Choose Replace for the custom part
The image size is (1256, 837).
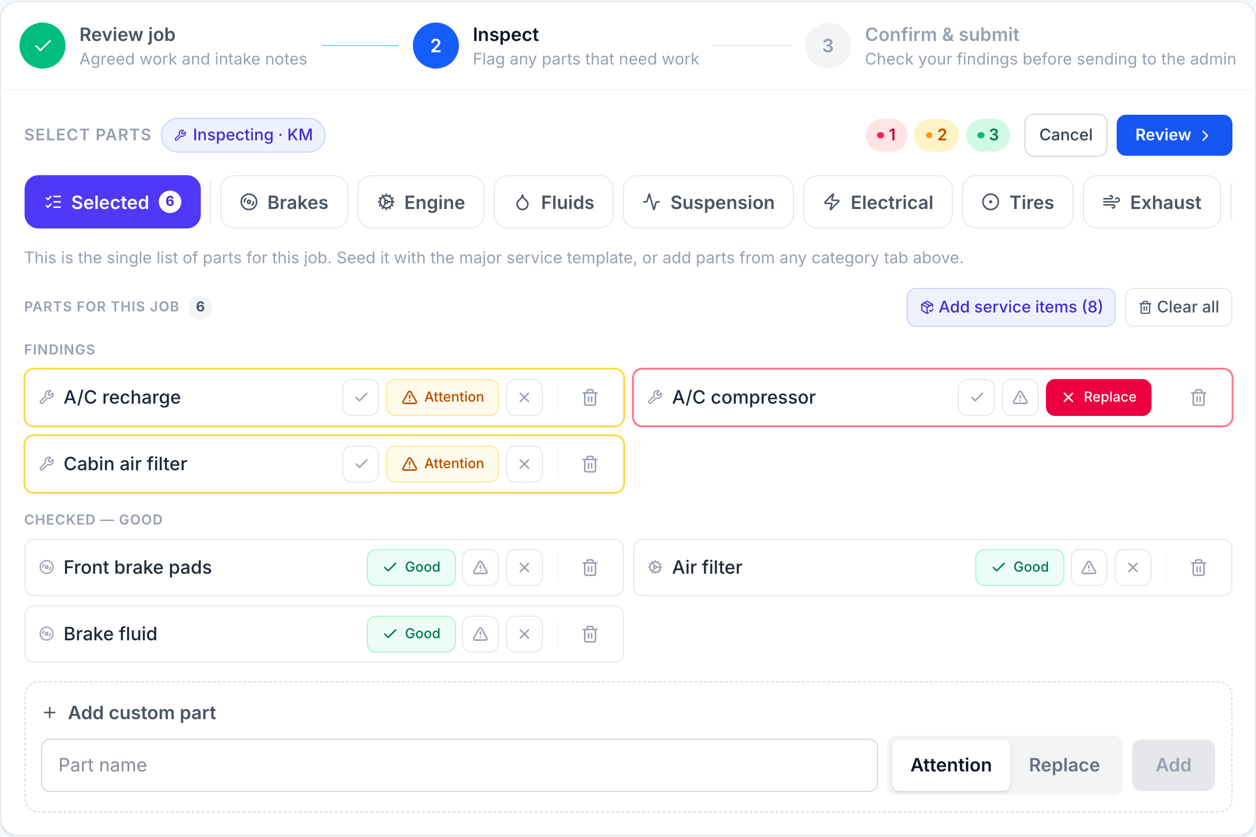(1064, 765)
